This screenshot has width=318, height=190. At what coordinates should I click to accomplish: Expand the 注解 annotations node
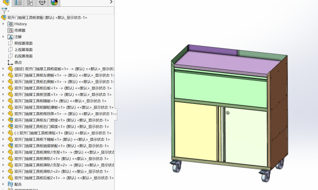[x=3, y=37]
